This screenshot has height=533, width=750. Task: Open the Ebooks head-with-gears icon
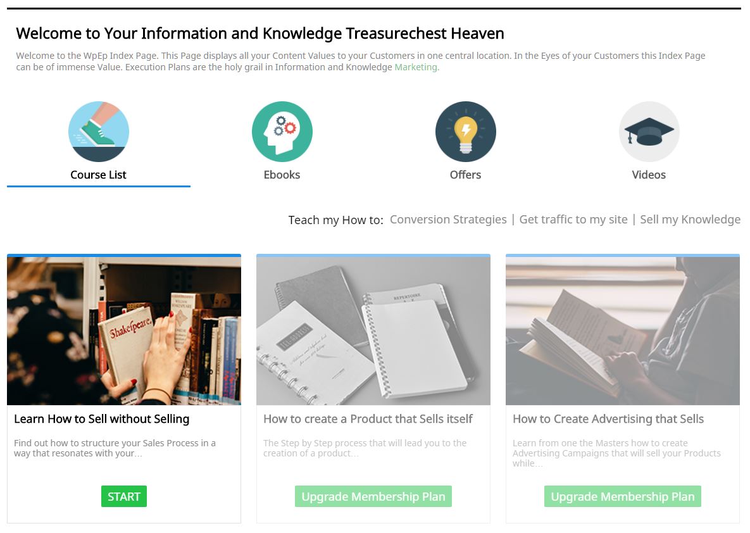pyautogui.click(x=282, y=131)
